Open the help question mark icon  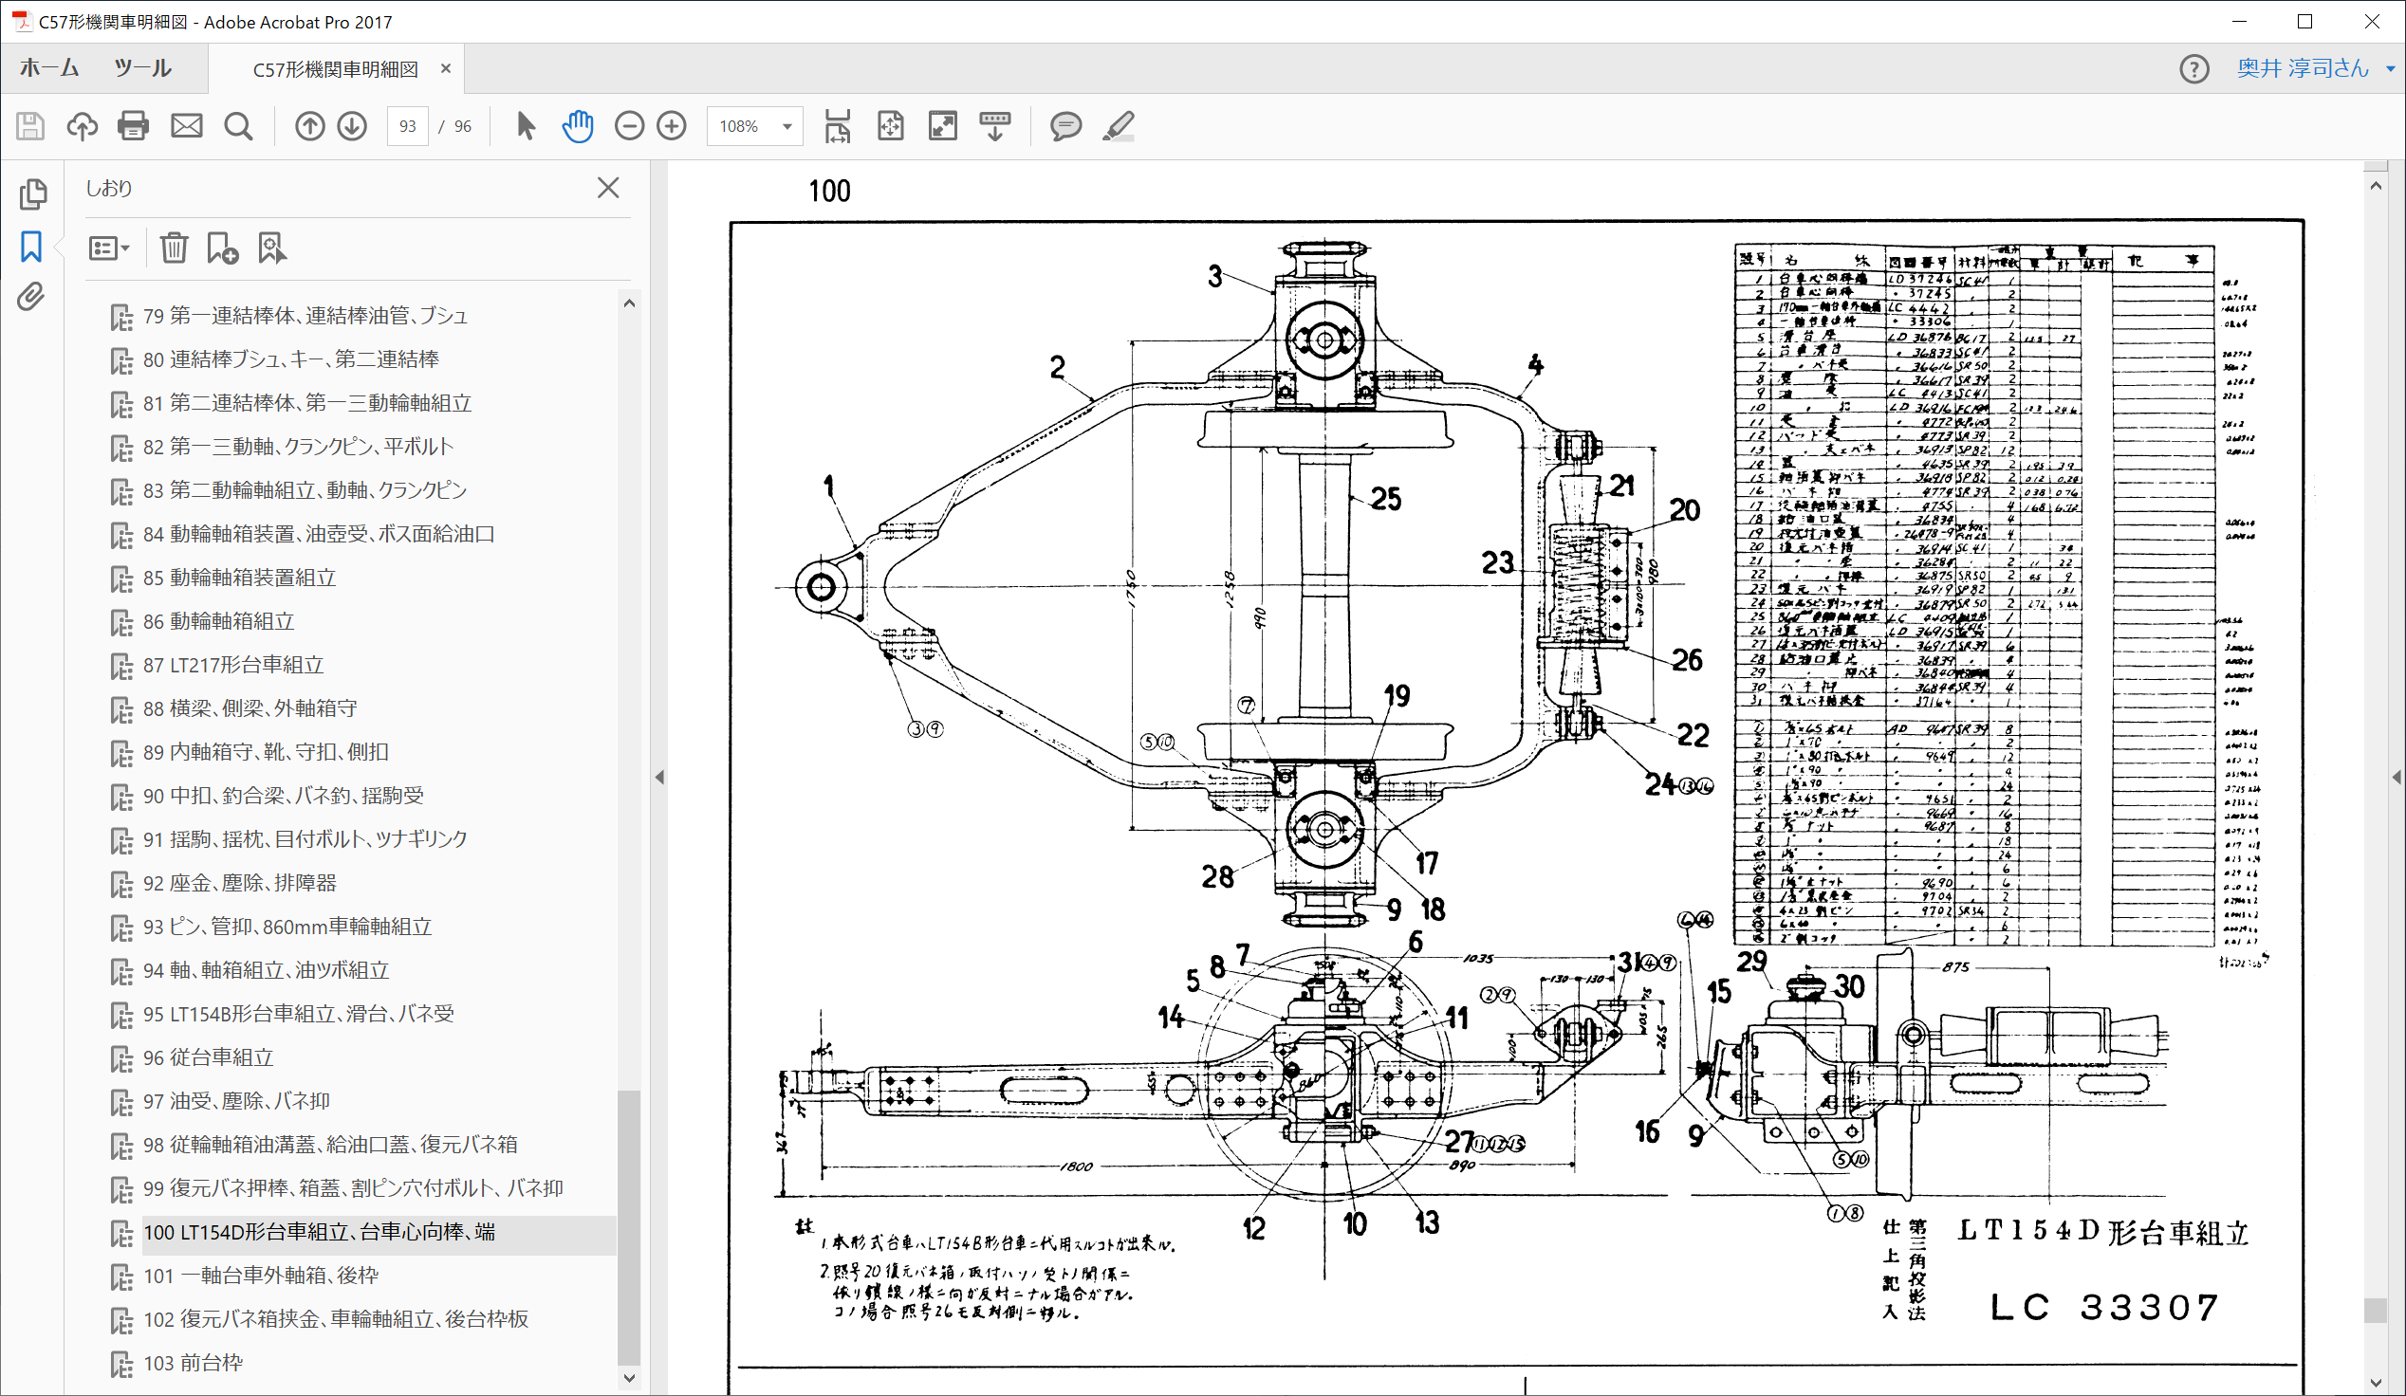tap(2194, 68)
